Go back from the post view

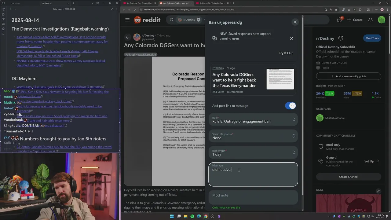(128, 37)
